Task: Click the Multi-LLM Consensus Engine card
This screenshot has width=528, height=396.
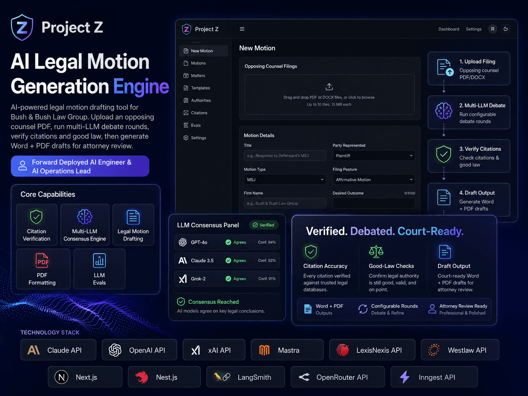Action: click(x=85, y=225)
